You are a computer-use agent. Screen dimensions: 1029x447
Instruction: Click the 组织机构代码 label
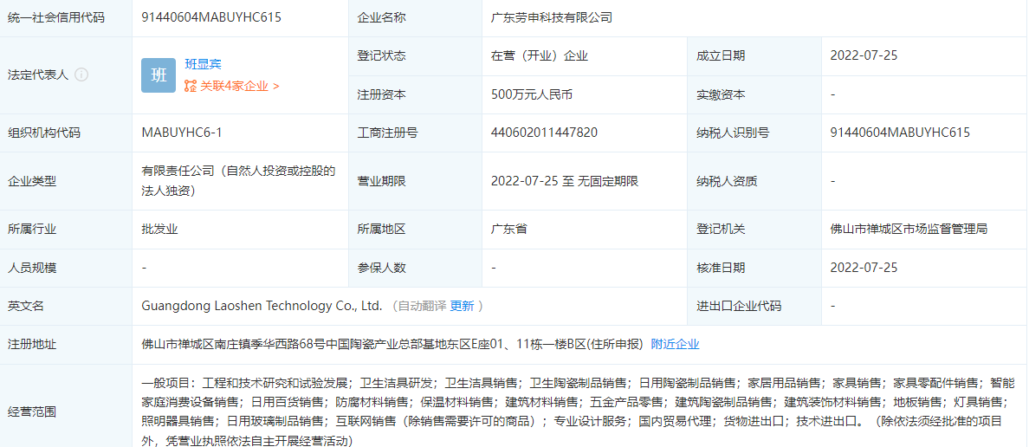tap(44, 133)
